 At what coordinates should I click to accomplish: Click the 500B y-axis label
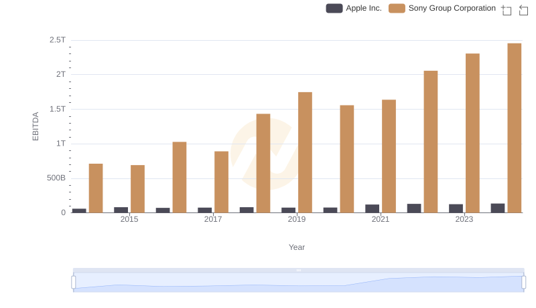[x=56, y=178]
